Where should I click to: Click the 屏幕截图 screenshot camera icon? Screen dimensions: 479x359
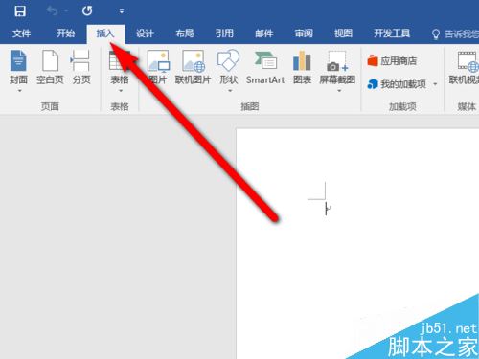click(337, 61)
